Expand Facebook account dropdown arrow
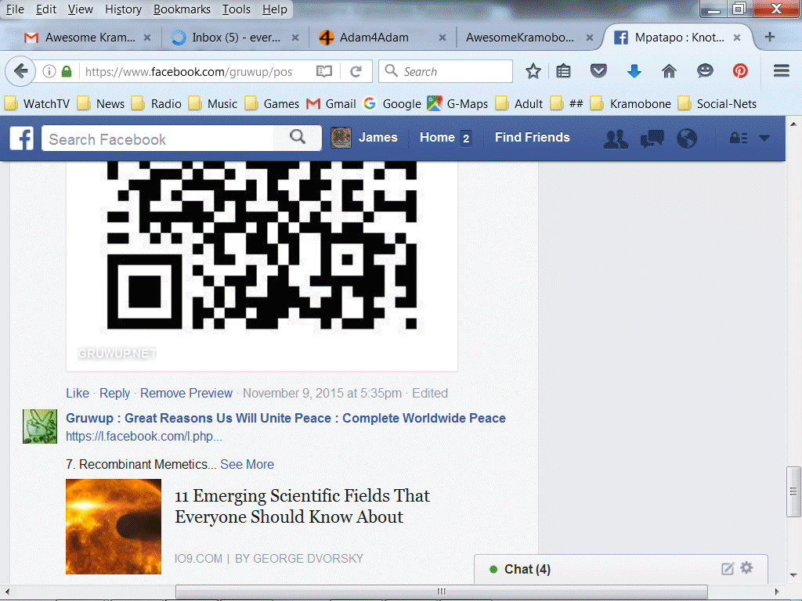802x601 pixels. (x=764, y=138)
